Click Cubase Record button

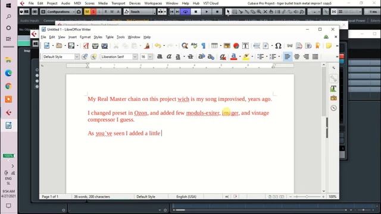tap(217, 12)
